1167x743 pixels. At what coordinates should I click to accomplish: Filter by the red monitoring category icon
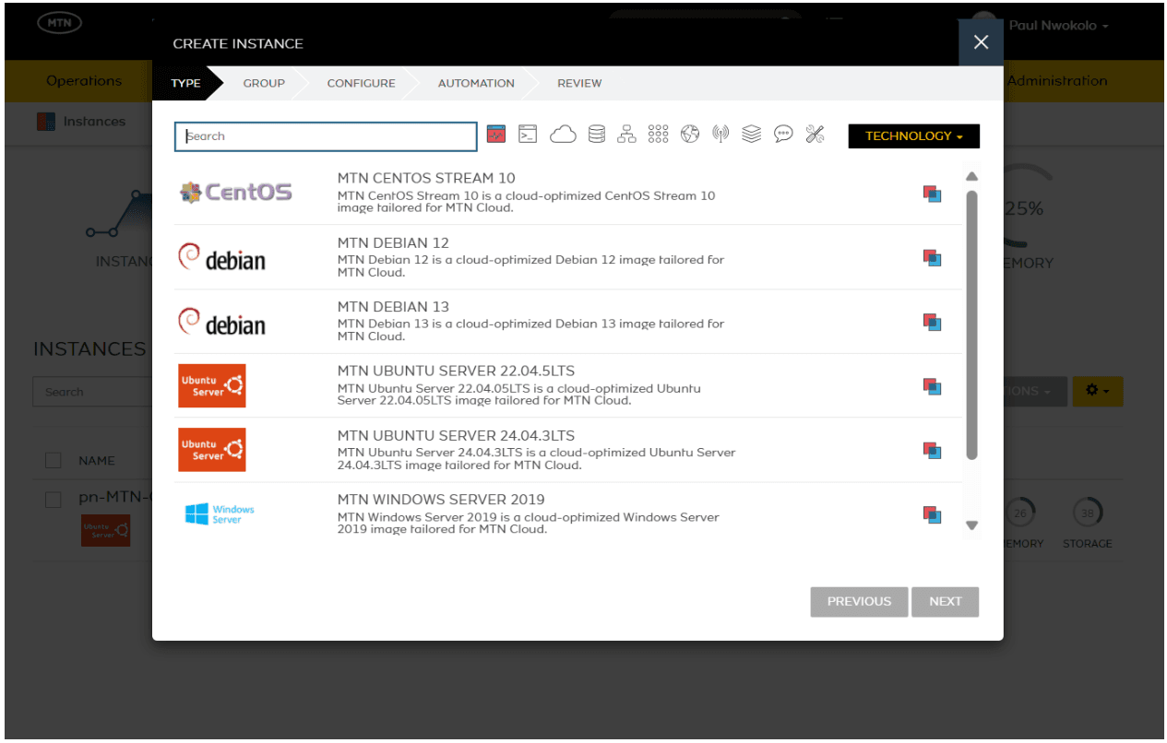coord(496,136)
